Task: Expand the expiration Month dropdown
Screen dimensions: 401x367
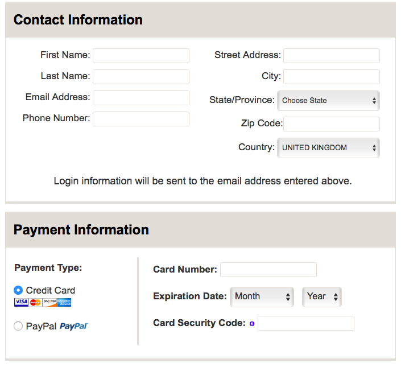Action: [262, 296]
